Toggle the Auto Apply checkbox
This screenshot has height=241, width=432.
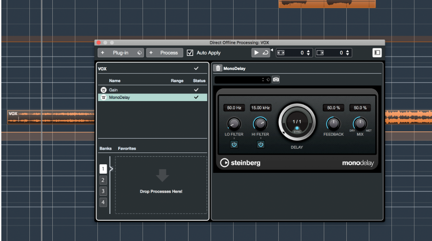pos(190,53)
